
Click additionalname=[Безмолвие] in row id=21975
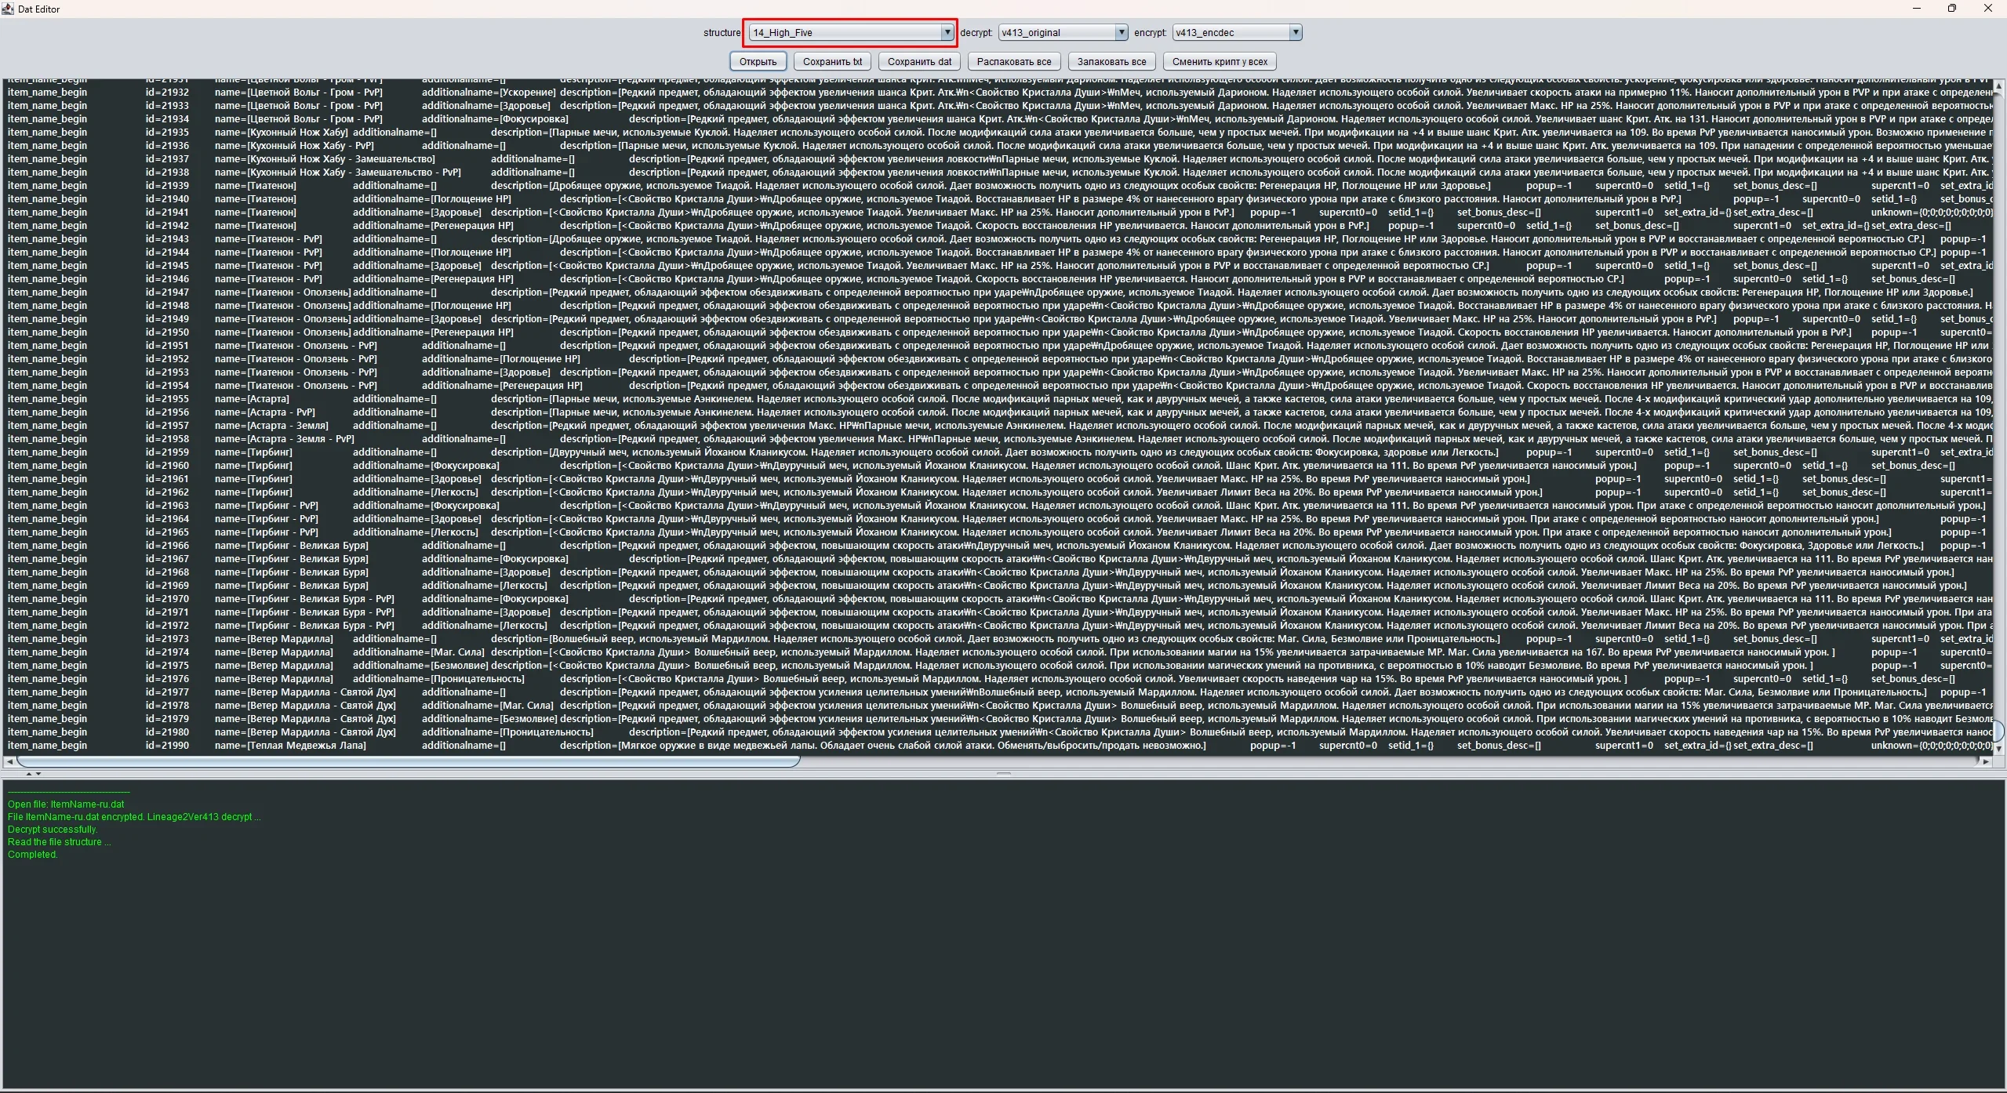click(420, 666)
